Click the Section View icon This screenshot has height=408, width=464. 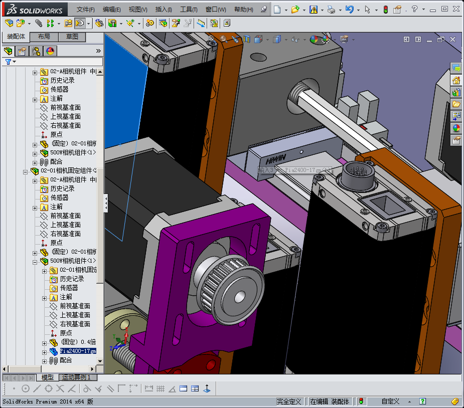click(x=247, y=39)
